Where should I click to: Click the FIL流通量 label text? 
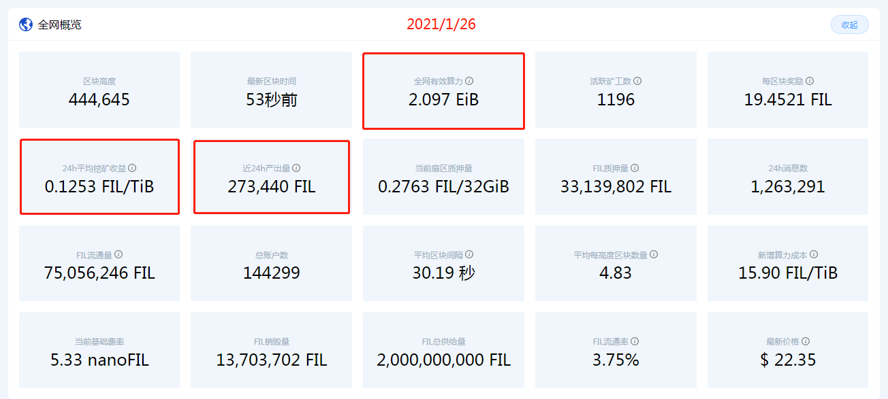pyautogui.click(x=95, y=255)
